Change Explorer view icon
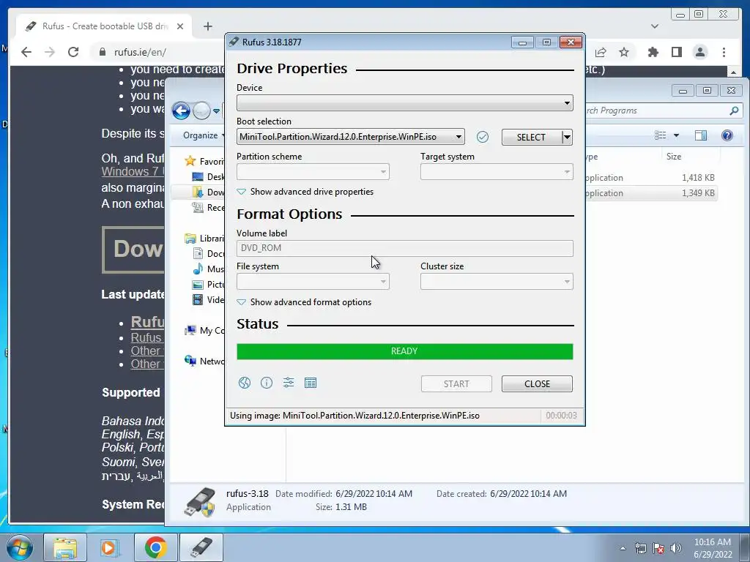750x562 pixels. click(x=661, y=135)
